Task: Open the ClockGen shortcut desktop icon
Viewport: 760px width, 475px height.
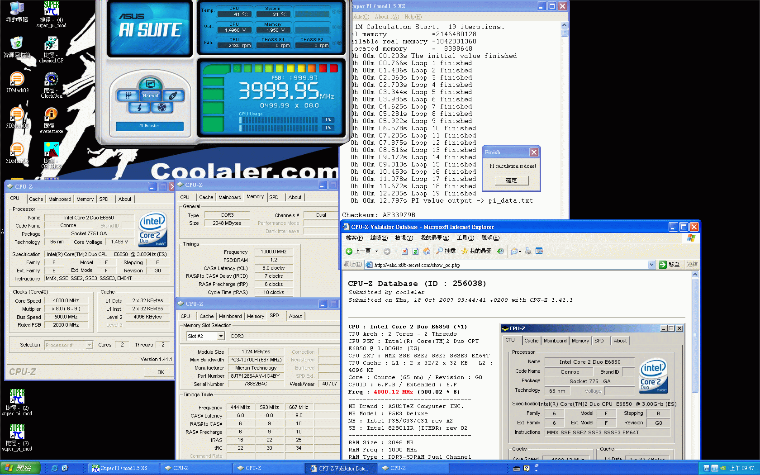Action: (52, 85)
